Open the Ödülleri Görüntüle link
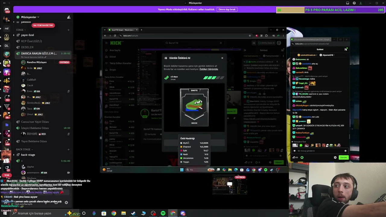The image size is (386, 217). (x=209, y=69)
